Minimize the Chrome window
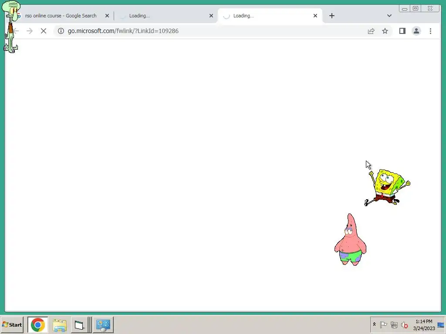The image size is (446, 334). [x=405, y=9]
